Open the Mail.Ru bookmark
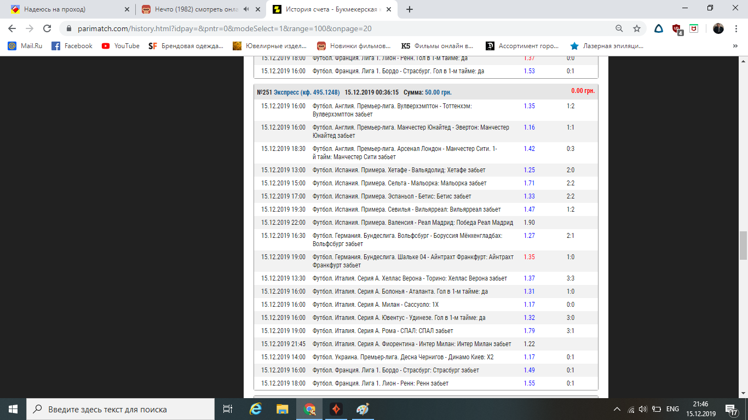This screenshot has height=420, width=748. click(x=25, y=46)
